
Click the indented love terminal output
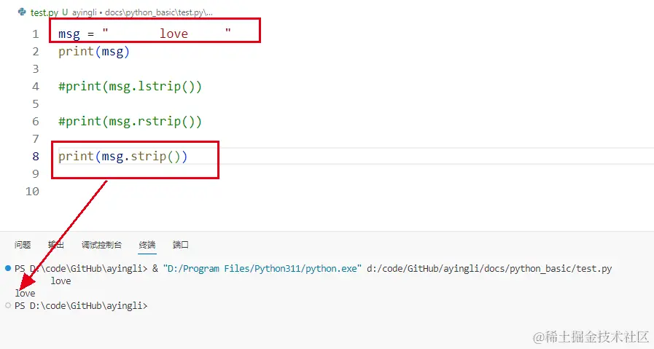pyautogui.click(x=61, y=281)
